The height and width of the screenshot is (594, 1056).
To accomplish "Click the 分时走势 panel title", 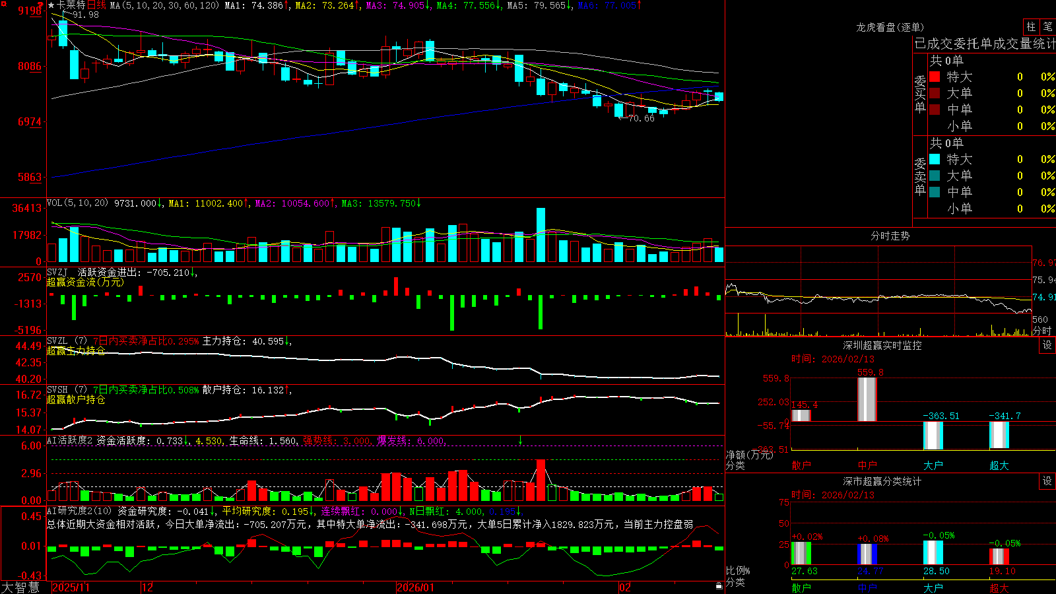I will pyautogui.click(x=890, y=236).
